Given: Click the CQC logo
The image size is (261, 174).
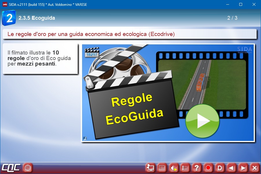Looking at the screenshot, I should 11,168.
